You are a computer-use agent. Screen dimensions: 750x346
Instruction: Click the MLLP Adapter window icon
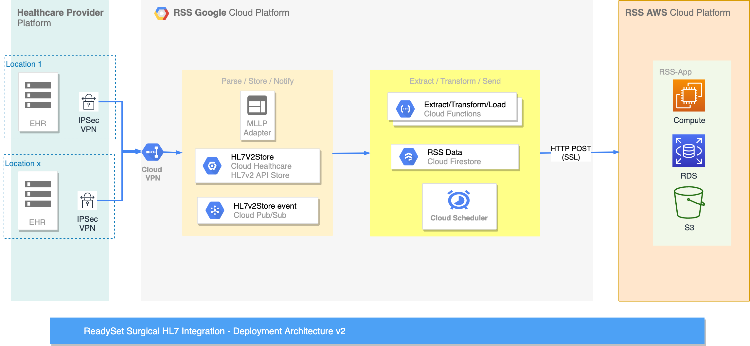(257, 105)
